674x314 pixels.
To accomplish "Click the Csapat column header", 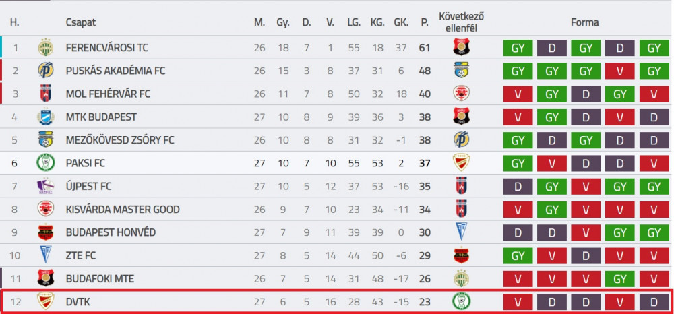I will 81,22.
